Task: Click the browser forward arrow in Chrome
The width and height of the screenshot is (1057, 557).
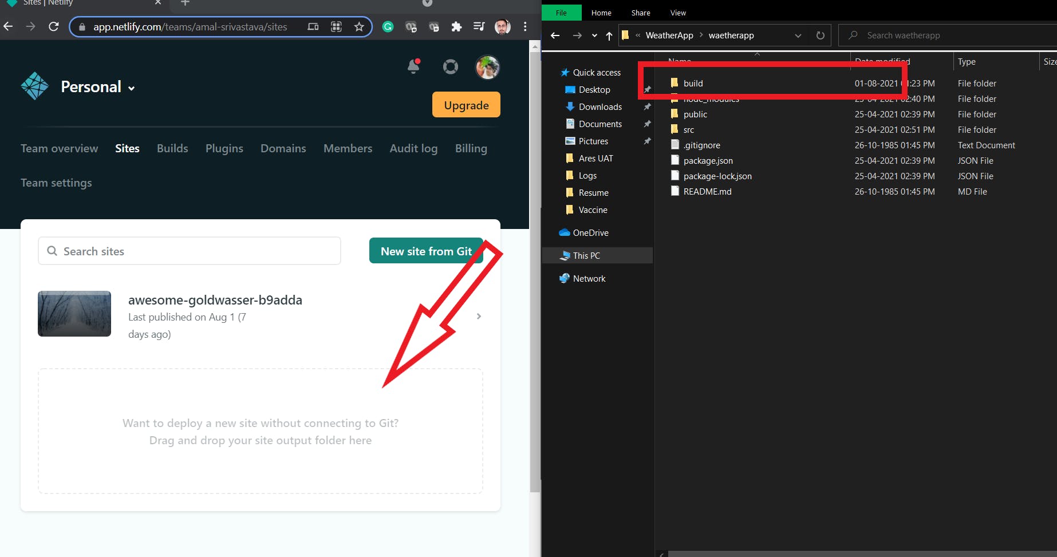Action: 30,26
